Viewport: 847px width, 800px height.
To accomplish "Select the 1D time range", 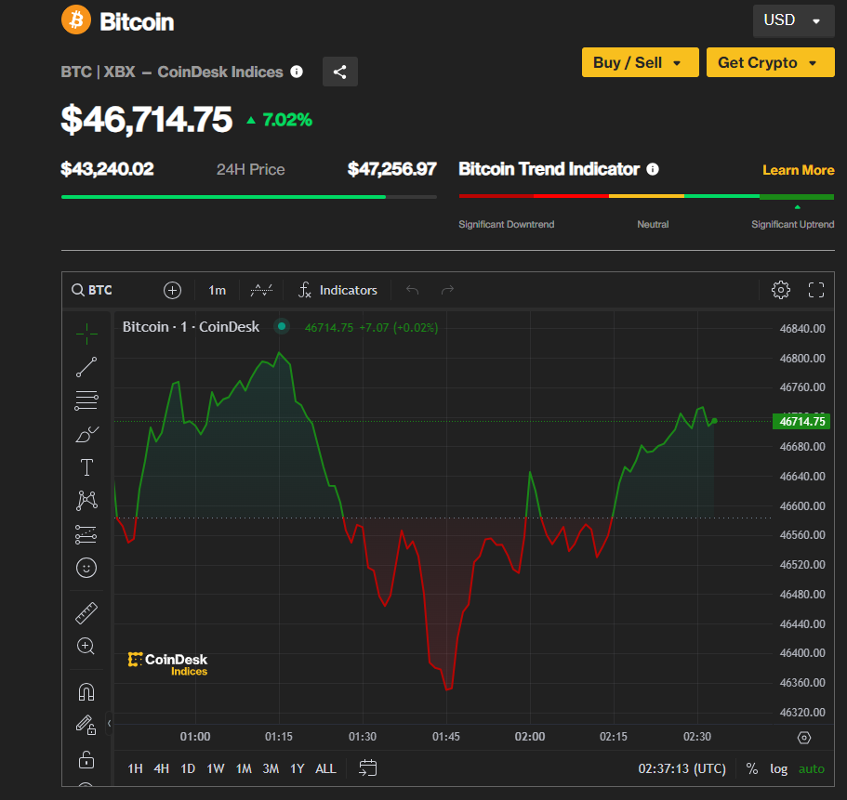I will [x=188, y=768].
